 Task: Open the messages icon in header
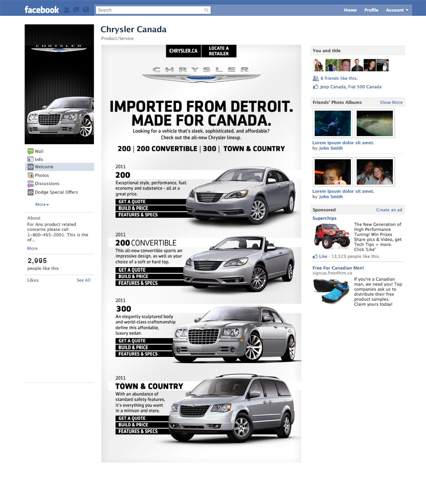click(76, 10)
